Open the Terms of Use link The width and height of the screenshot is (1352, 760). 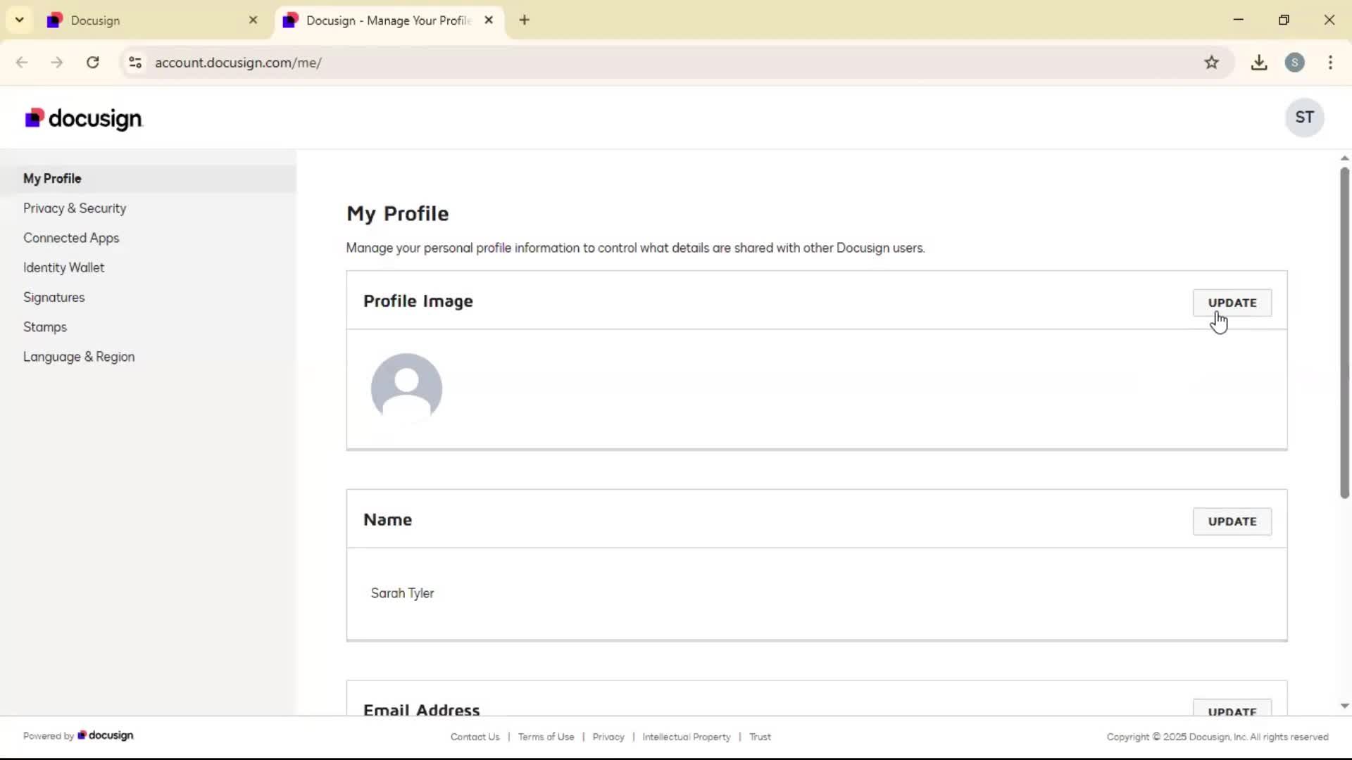[x=546, y=737]
